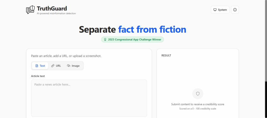Switch to the Image tab
This screenshot has width=267, height=118.
(x=73, y=66)
